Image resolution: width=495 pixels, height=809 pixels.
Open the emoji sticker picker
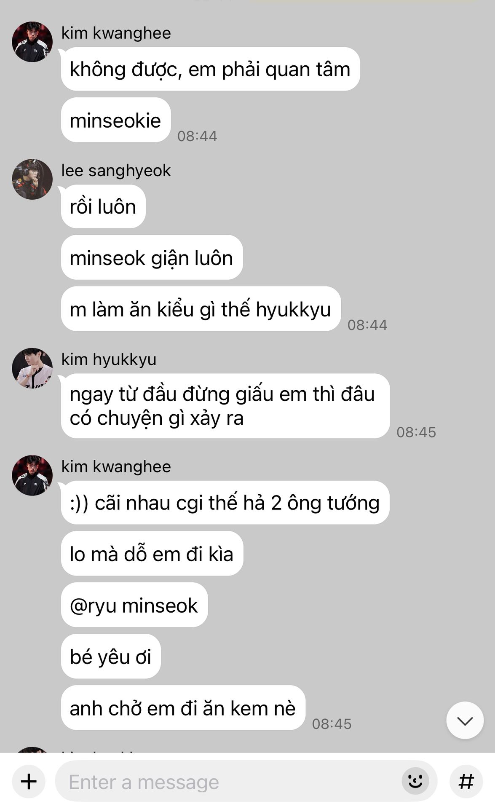click(415, 782)
